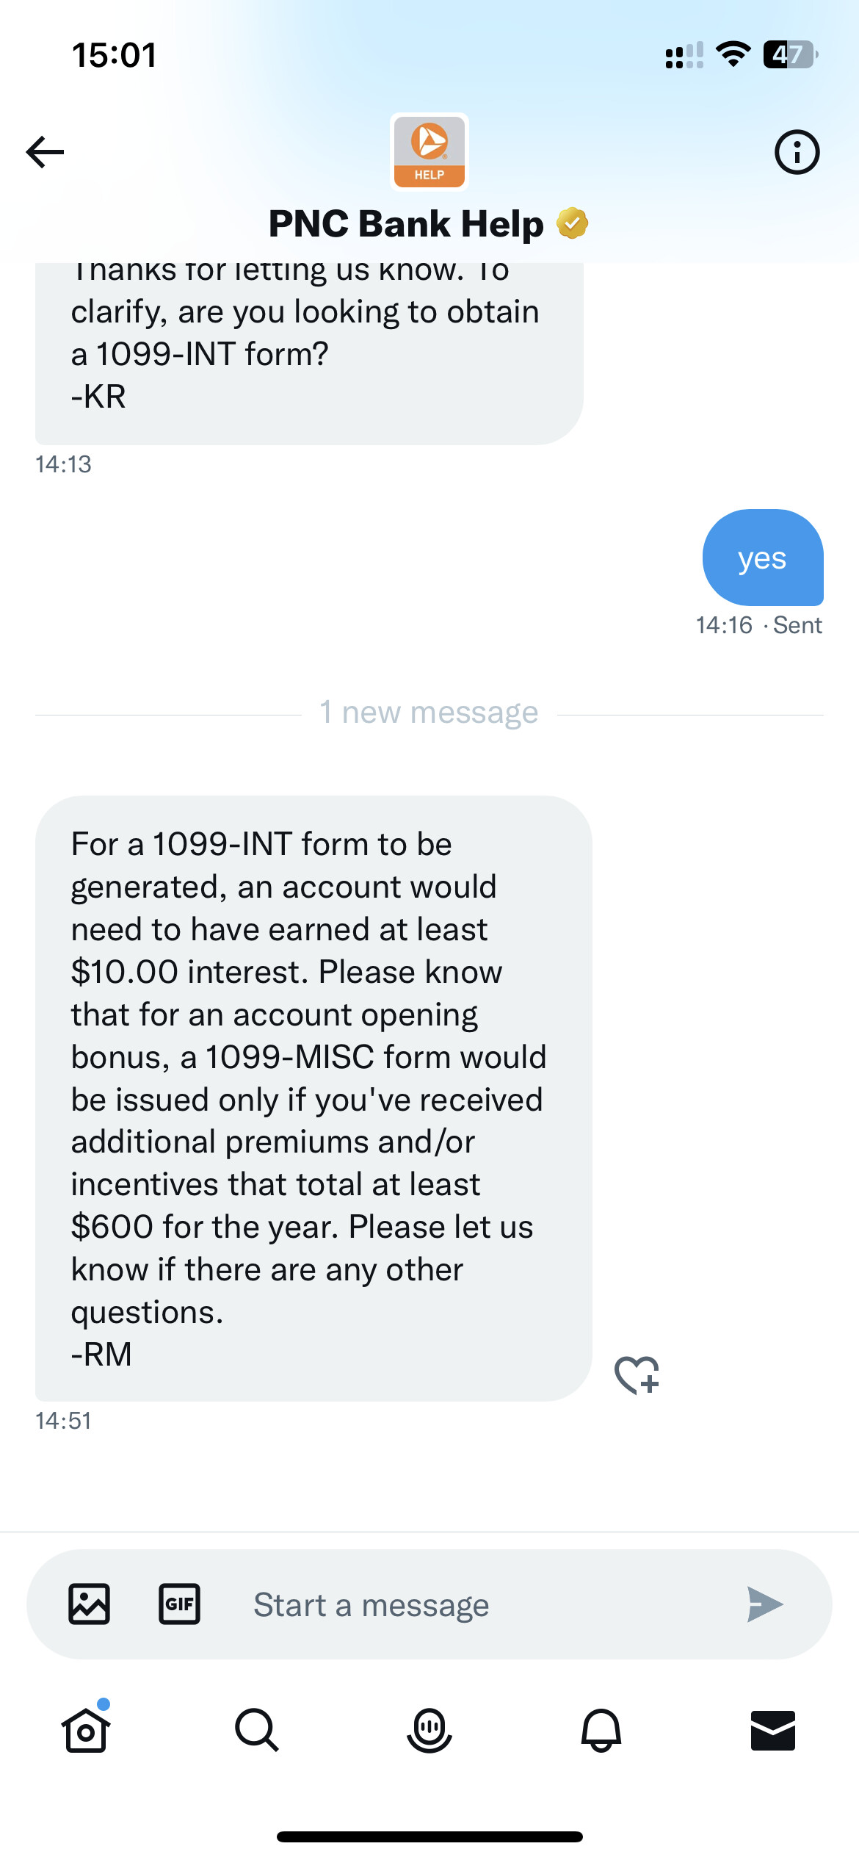Tap the gold verified badge

573,223
